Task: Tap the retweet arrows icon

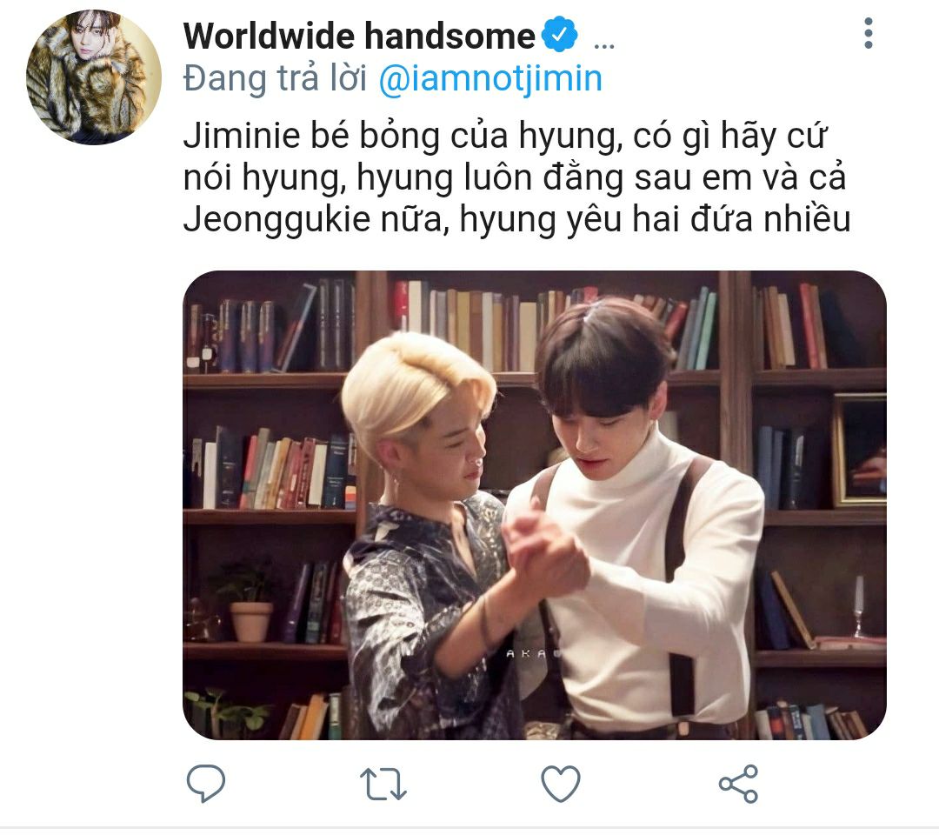Action: click(383, 784)
